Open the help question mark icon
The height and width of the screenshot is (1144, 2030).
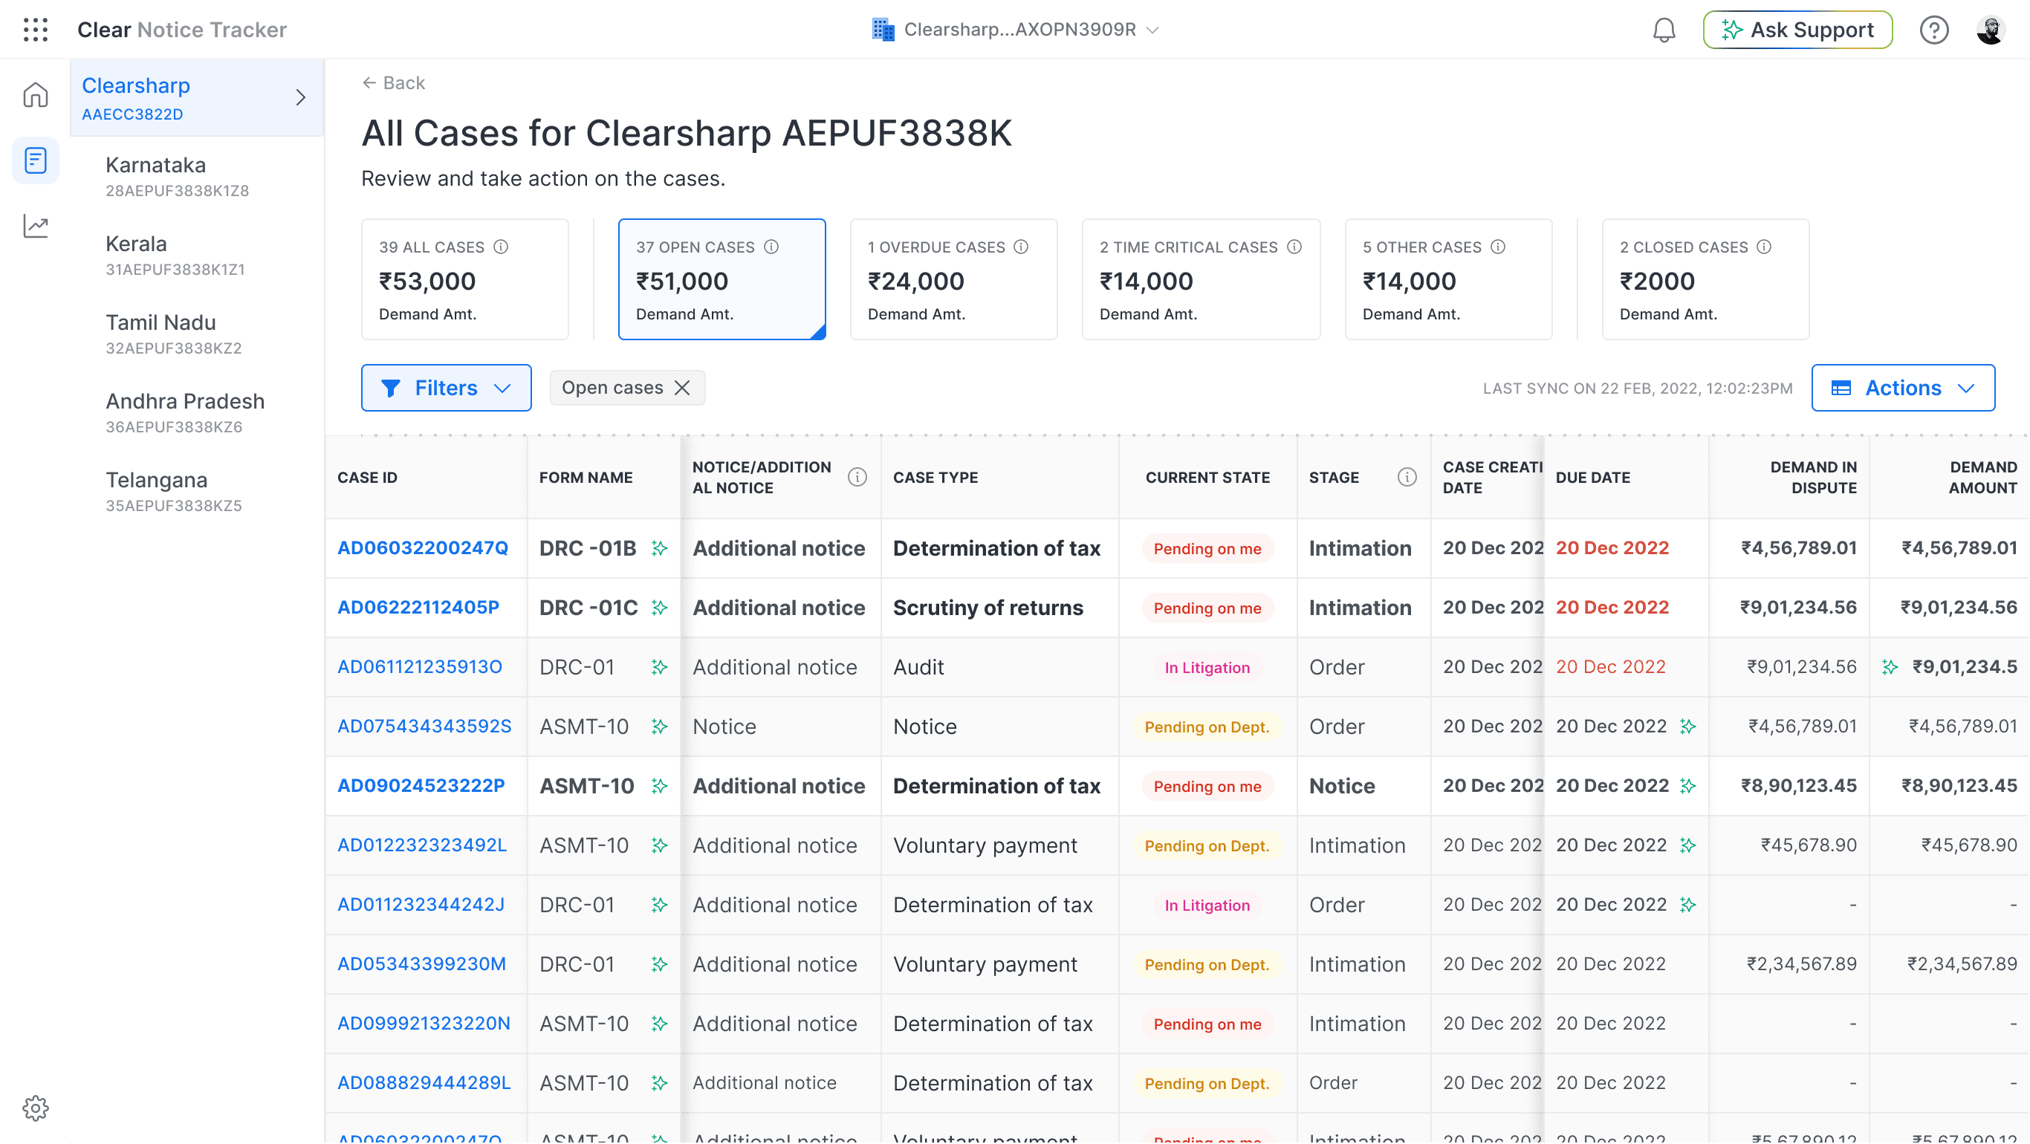[1933, 30]
